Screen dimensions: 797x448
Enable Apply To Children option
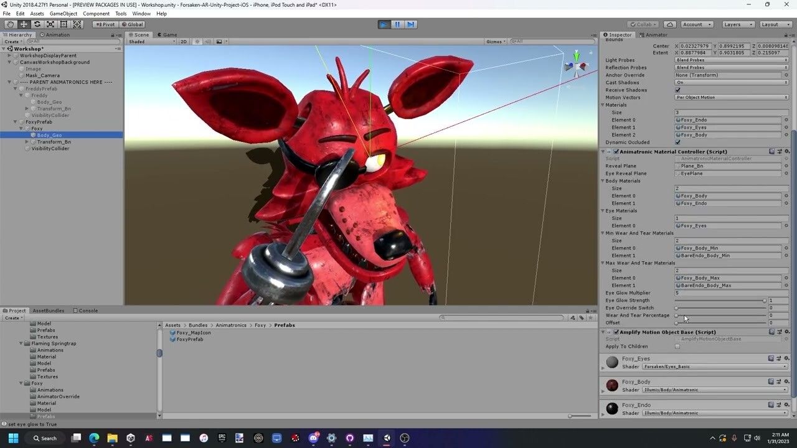pyautogui.click(x=677, y=346)
